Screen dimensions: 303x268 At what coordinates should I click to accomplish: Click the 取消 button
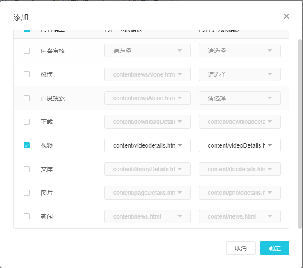coord(240,248)
